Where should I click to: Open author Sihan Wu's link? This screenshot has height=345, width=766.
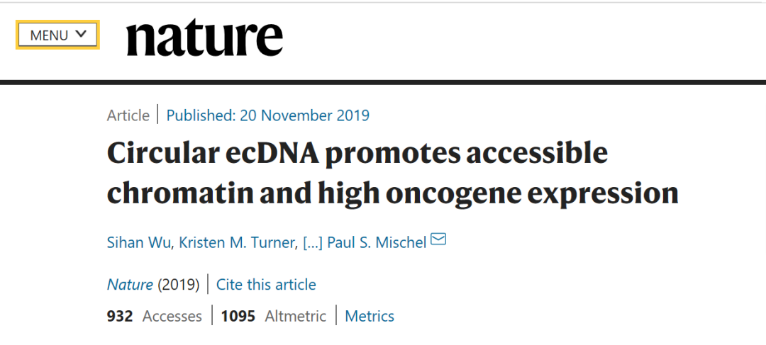[x=139, y=242]
